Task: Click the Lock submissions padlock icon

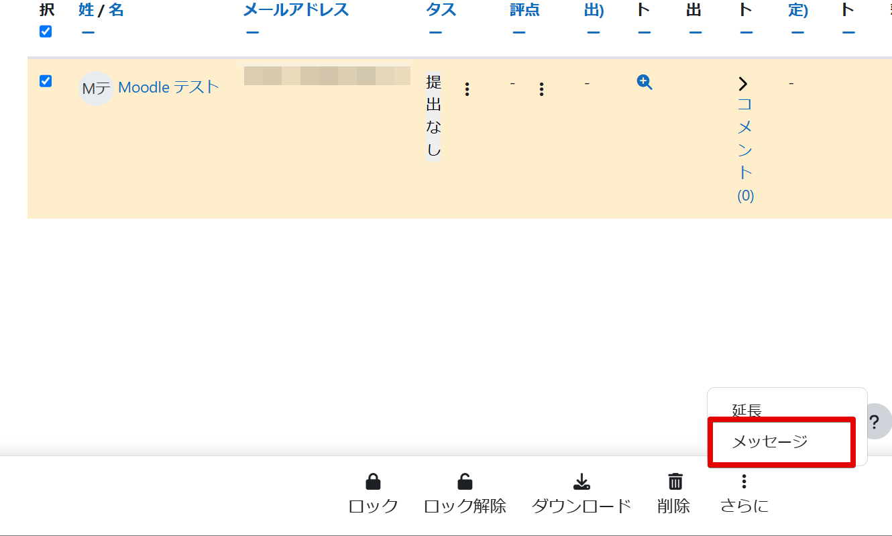Action: (373, 480)
